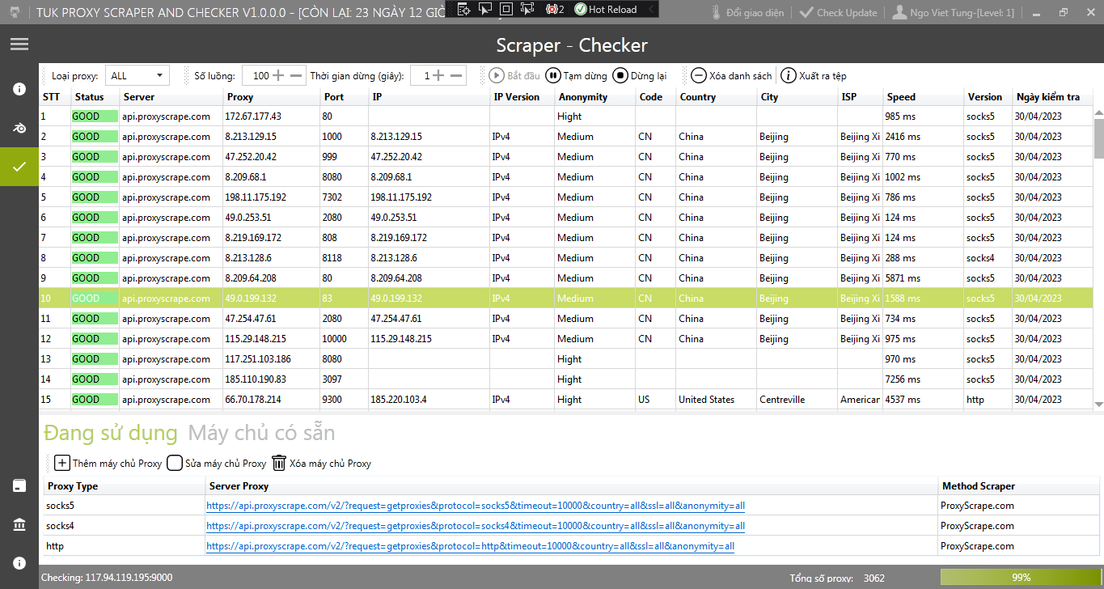Click the track focused element debug icon
Viewport: 1104px width, 589px height.
(x=528, y=9)
